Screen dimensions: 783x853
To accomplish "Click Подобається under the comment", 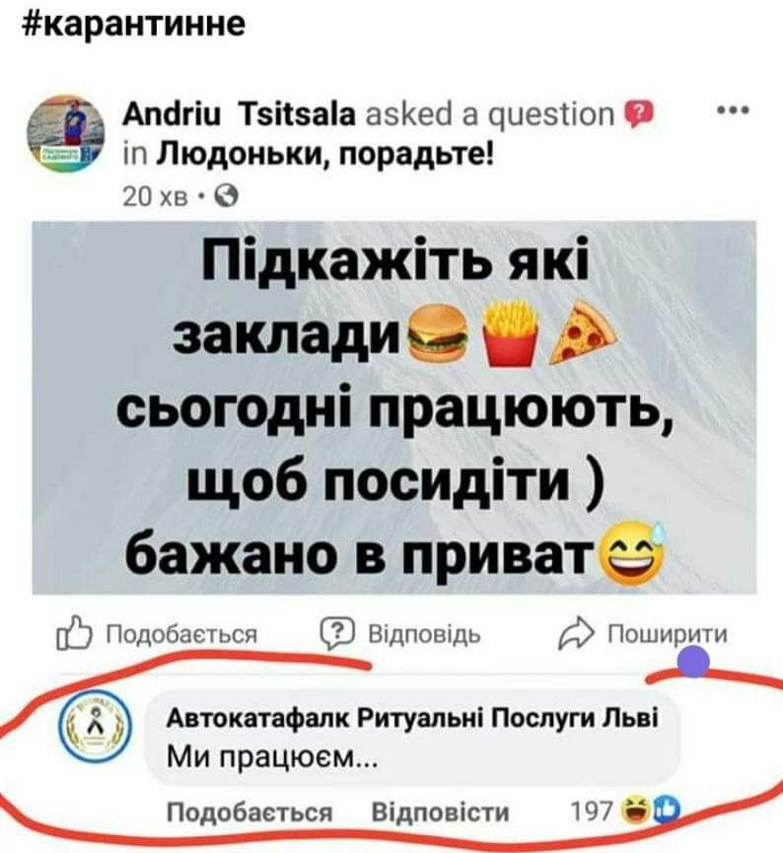I will (x=249, y=813).
